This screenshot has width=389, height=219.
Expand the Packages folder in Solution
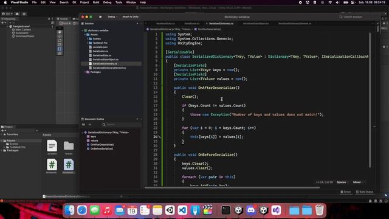85,72
